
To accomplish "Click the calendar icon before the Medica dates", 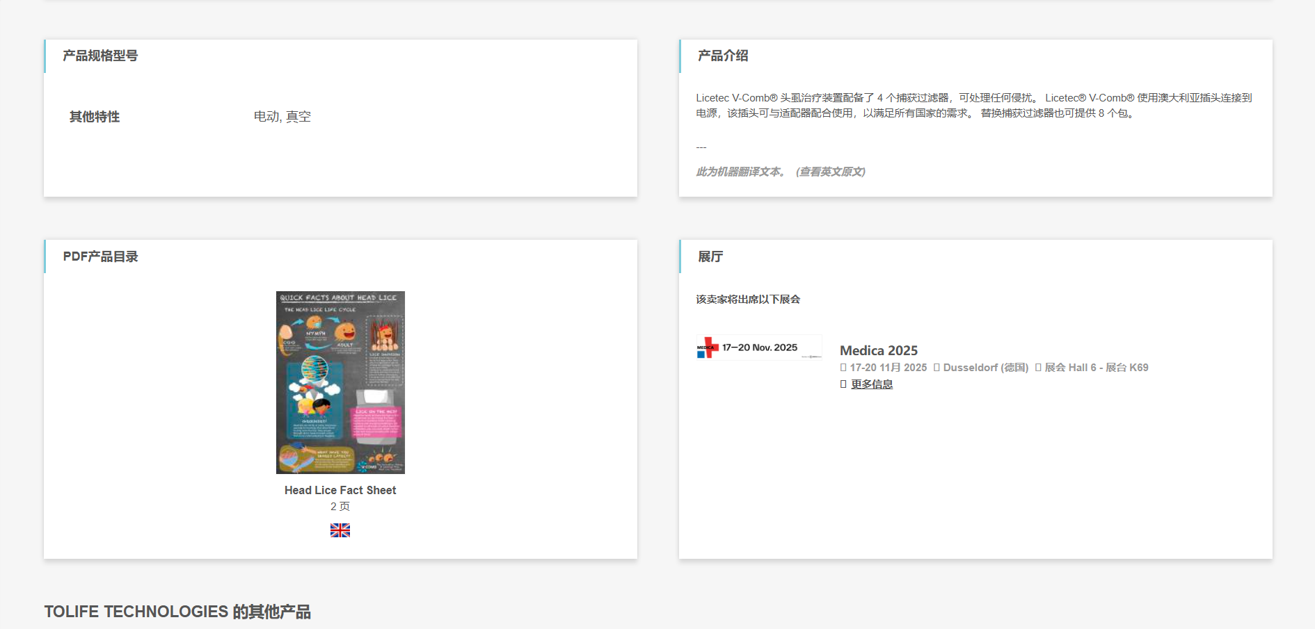I will click(x=843, y=367).
